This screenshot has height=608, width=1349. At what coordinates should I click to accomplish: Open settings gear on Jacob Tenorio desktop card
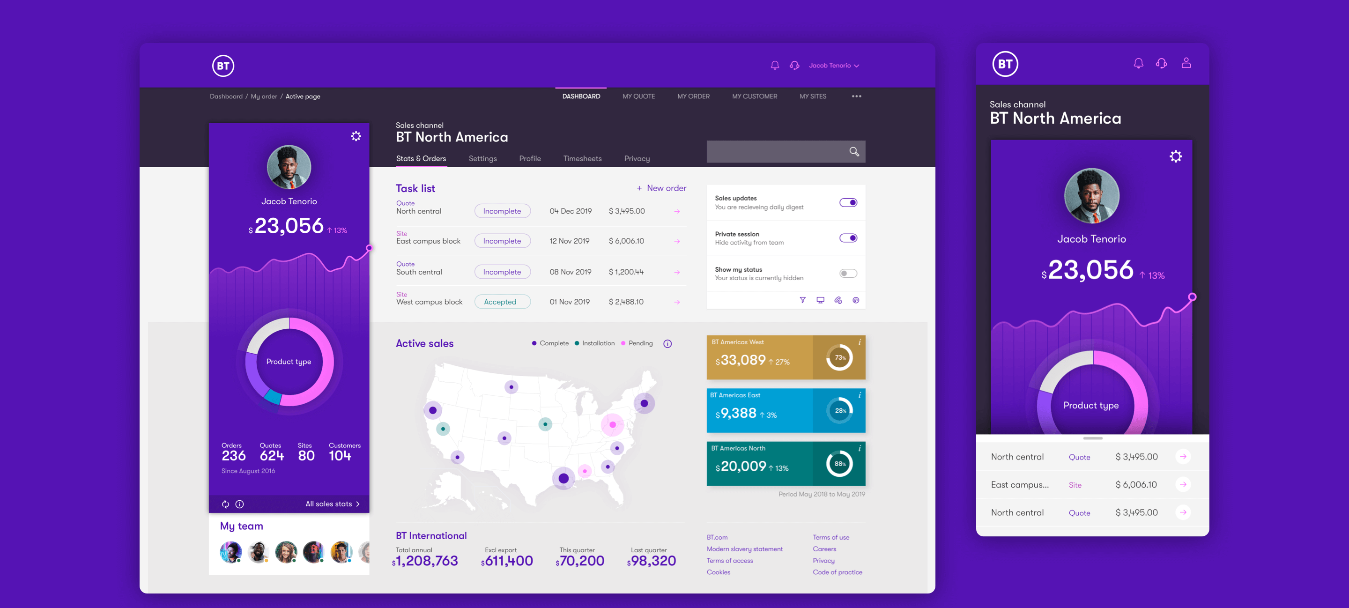(x=356, y=136)
